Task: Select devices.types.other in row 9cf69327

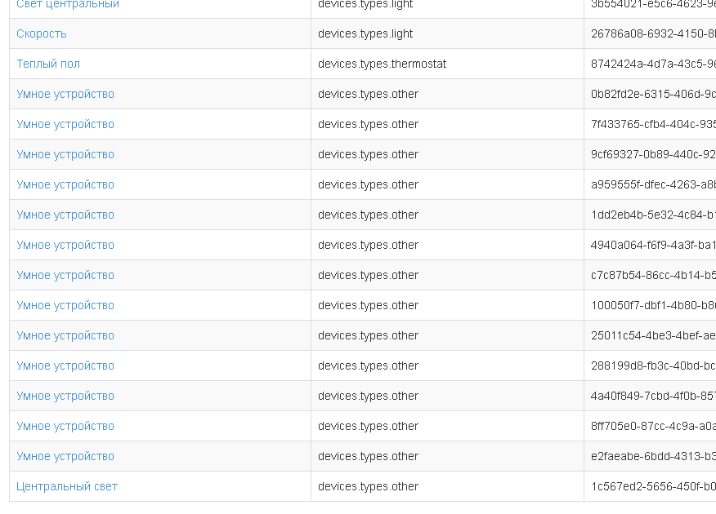Action: [368, 154]
